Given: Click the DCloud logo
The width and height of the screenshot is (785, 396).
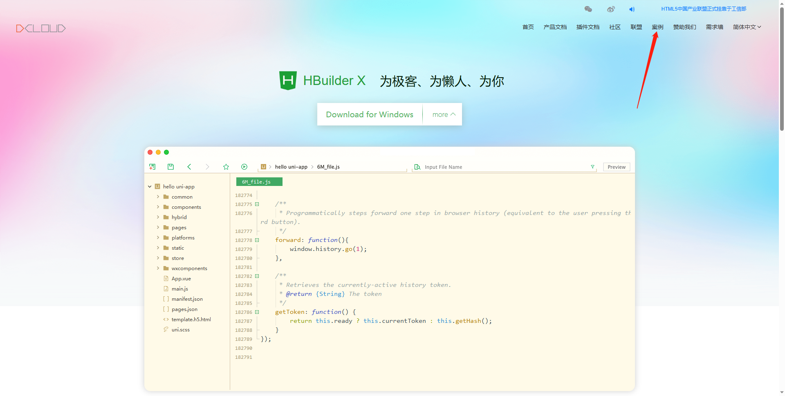Looking at the screenshot, I should (41, 28).
